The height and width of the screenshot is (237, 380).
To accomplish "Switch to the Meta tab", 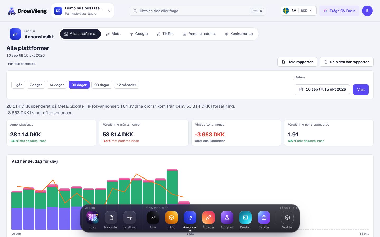I will 113,34.
